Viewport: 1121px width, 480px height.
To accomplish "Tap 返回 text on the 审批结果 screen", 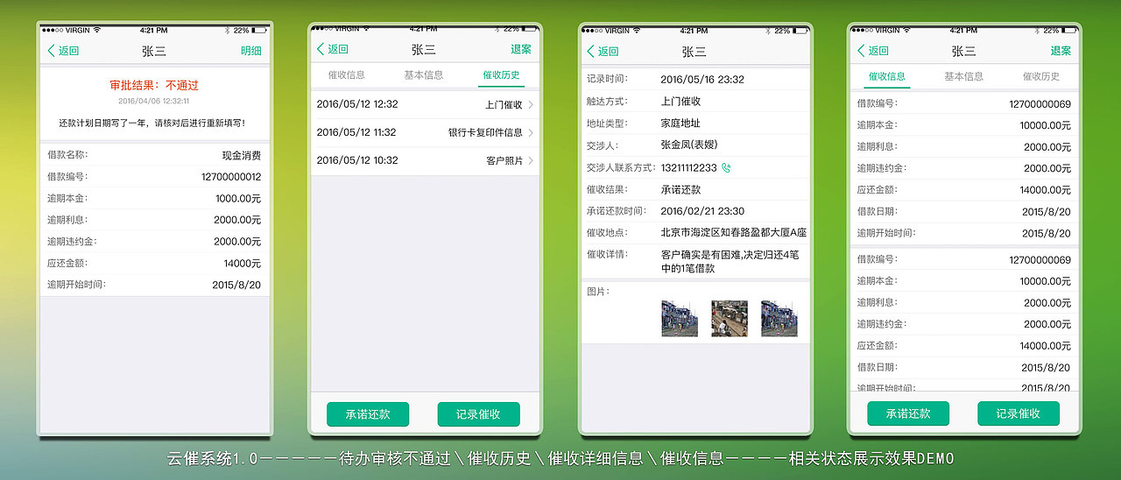I will [x=69, y=51].
